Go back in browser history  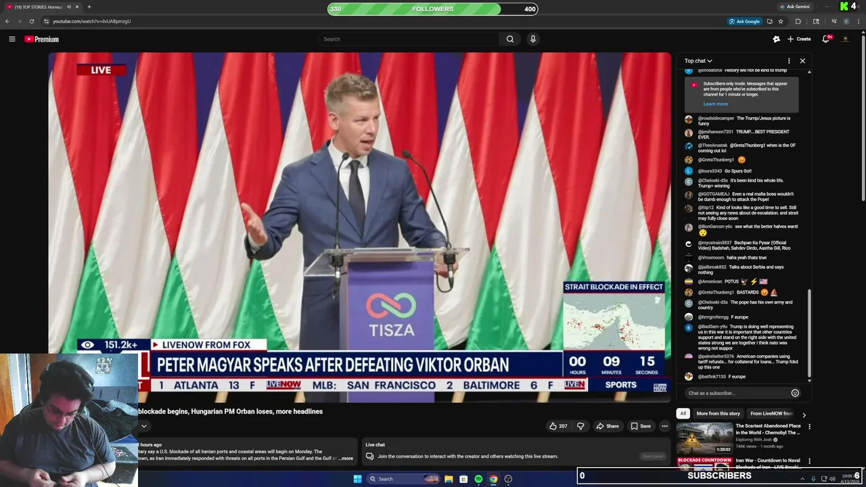click(x=7, y=21)
